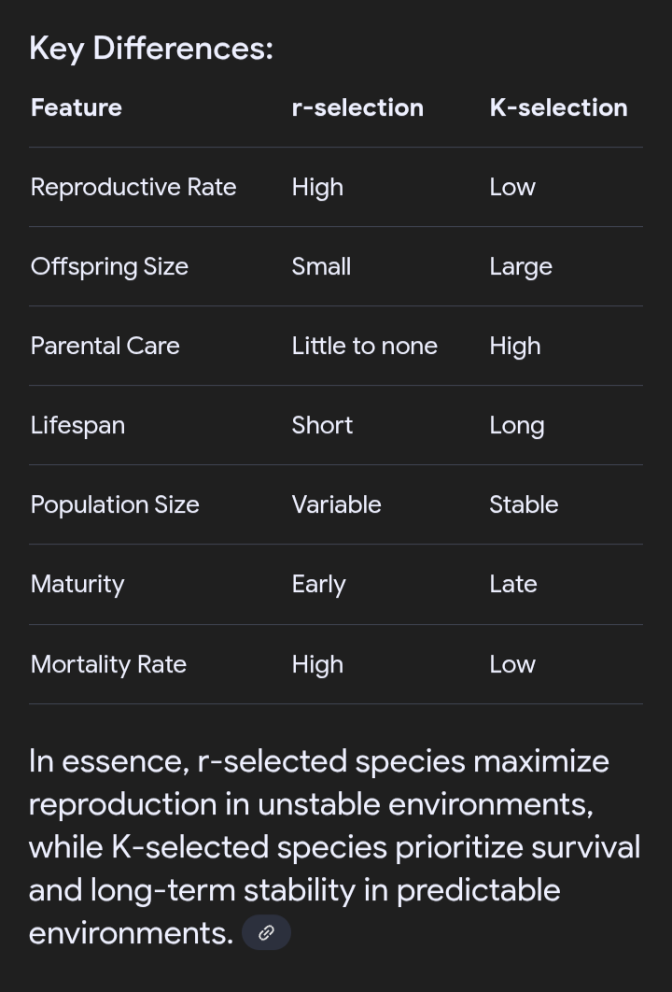Select the 'Parental Care' row label
The width and height of the screenshot is (672, 992).
(105, 346)
